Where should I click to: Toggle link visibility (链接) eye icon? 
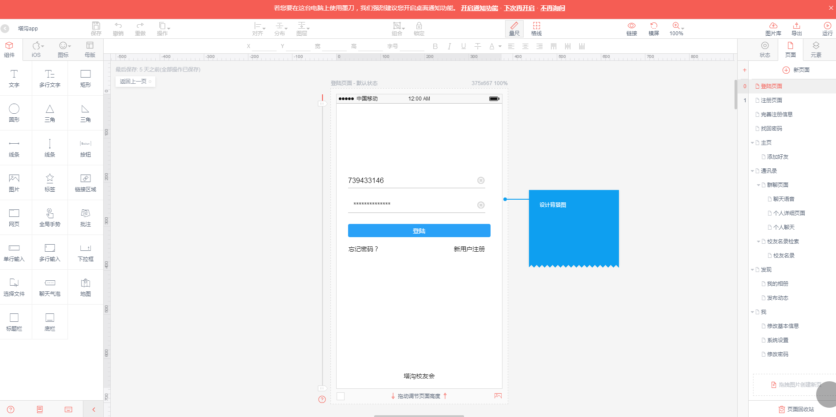[632, 29]
